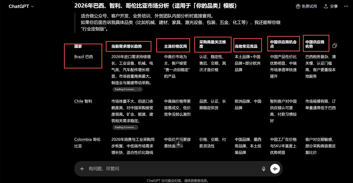Screen dimensions: 353x183
Task: Click the 主流价格区间 column header
Action: (176, 46)
